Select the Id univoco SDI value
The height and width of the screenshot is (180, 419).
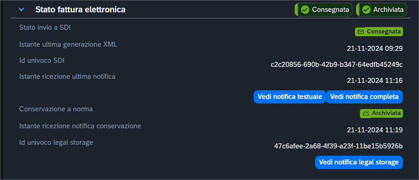pyautogui.click(x=337, y=65)
